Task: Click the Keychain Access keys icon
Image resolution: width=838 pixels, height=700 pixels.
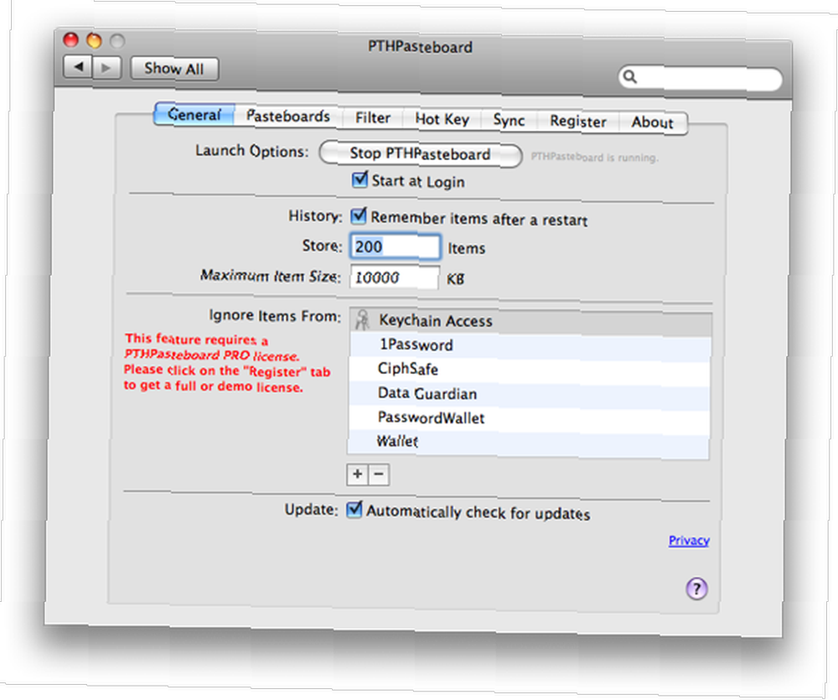Action: [362, 319]
